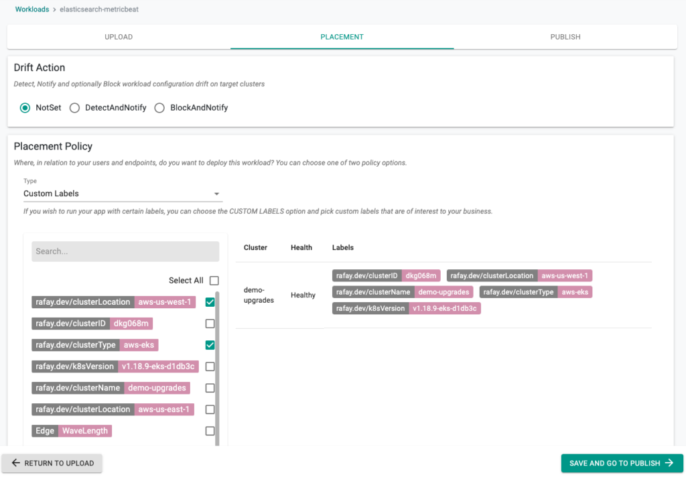Click the Drift Action heading
The image size is (686, 477).
click(x=40, y=68)
